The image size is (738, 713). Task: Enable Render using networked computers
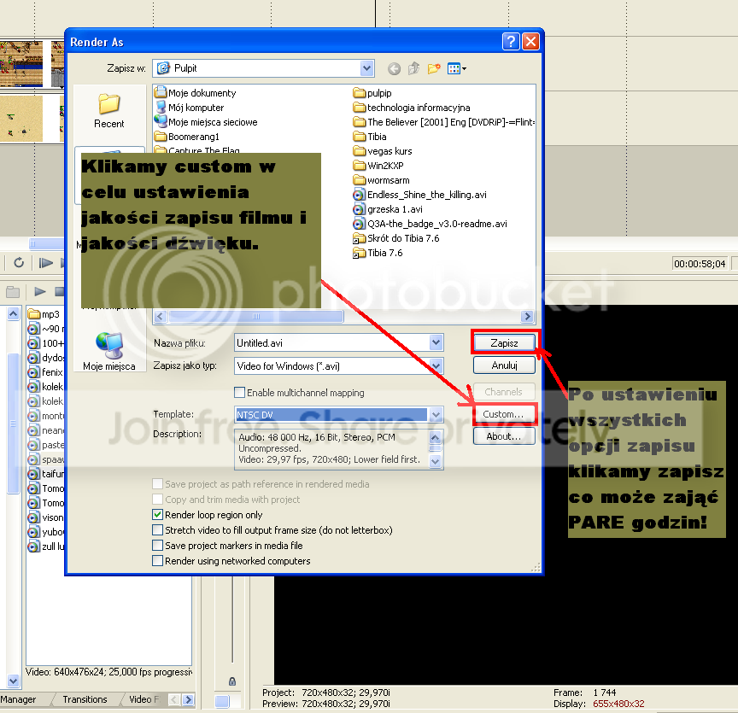point(158,561)
